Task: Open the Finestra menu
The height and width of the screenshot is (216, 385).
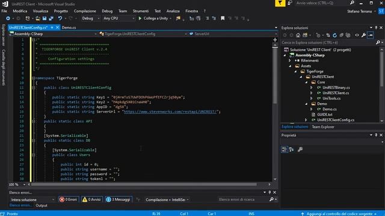Action: (192, 11)
